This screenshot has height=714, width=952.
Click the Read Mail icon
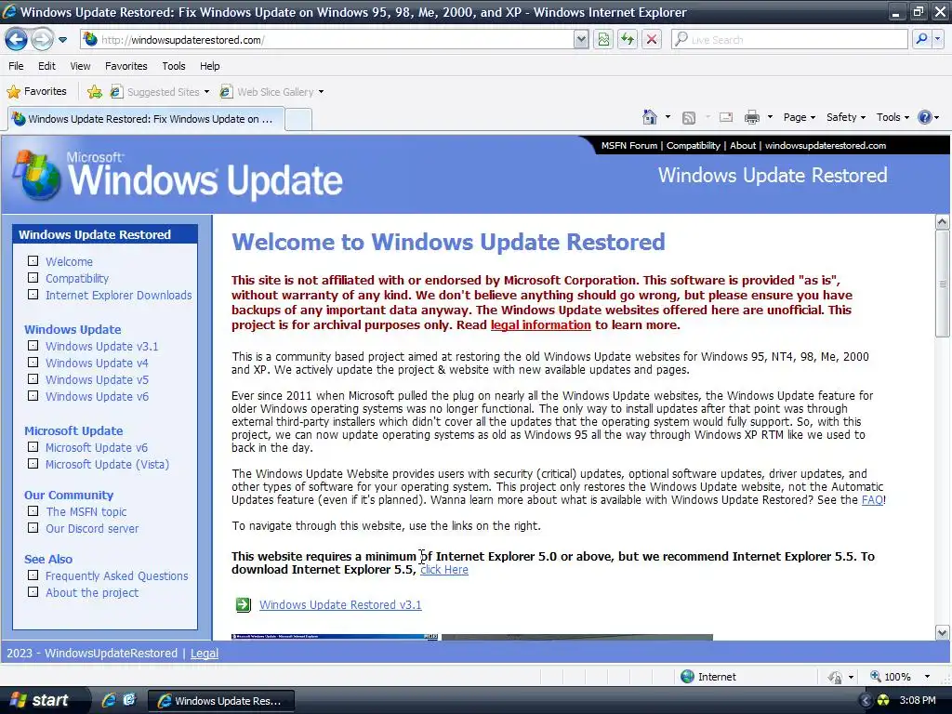tap(726, 117)
